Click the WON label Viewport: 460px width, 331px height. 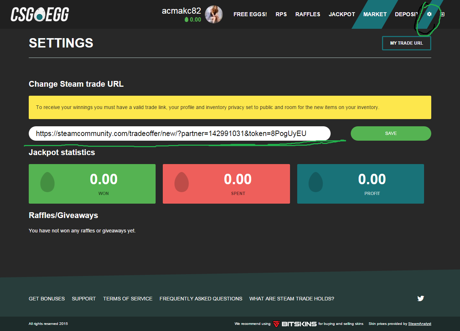tap(103, 194)
